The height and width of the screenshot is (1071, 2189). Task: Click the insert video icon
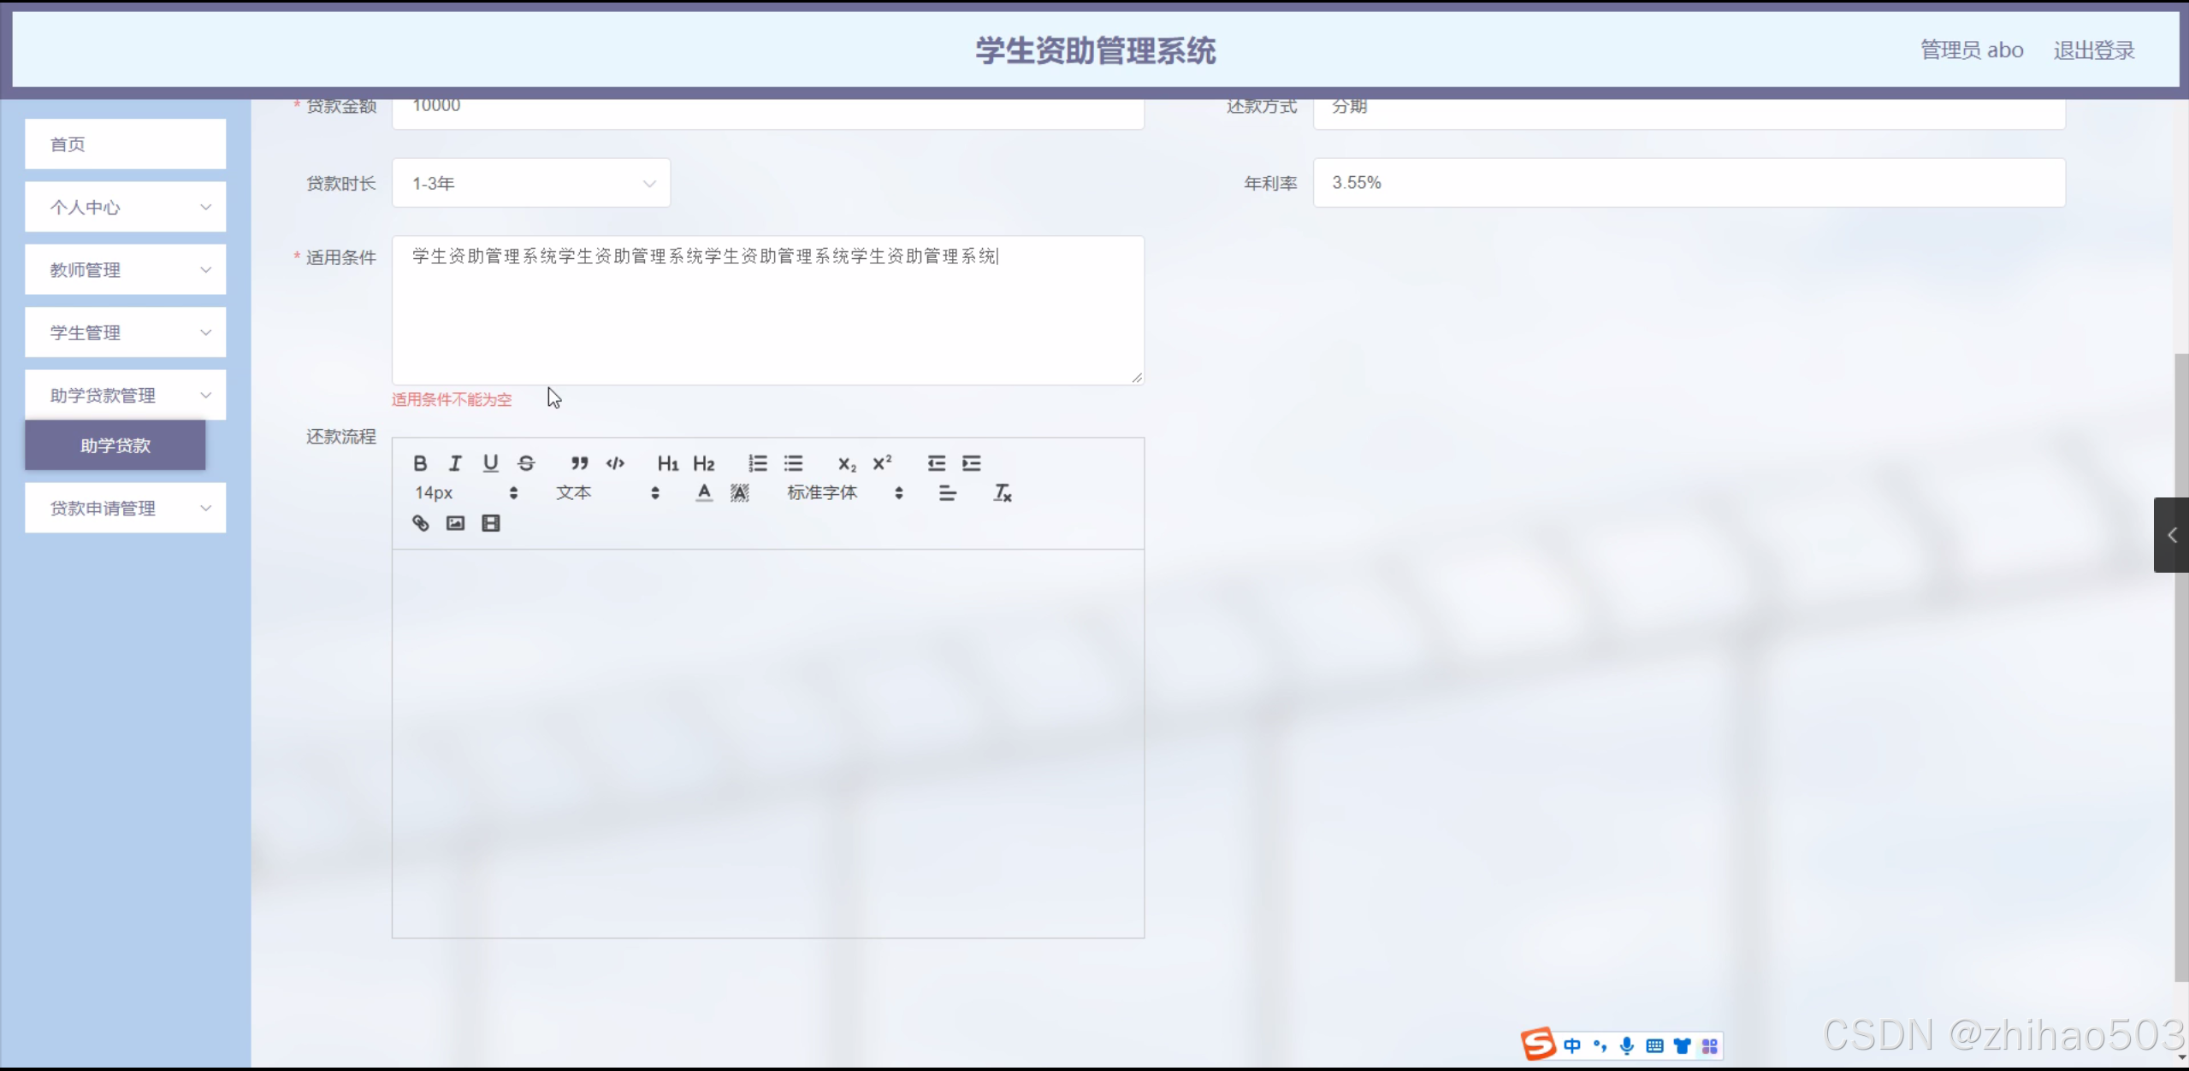[x=490, y=523]
